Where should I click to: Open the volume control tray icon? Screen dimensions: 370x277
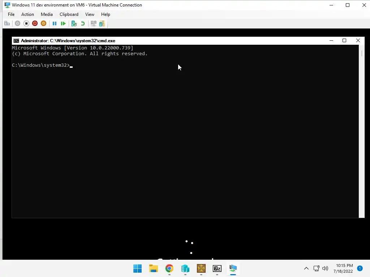pos(325,268)
